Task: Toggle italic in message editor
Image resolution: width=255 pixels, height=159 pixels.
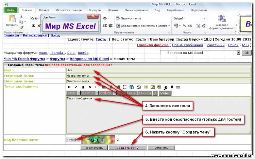Action: (x=76, y=87)
